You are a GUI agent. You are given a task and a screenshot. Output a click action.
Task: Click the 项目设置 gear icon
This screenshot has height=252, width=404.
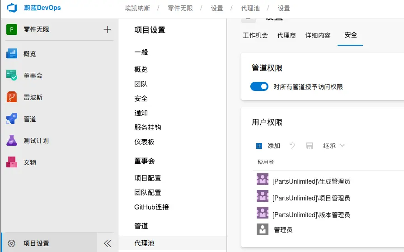pyautogui.click(x=12, y=243)
